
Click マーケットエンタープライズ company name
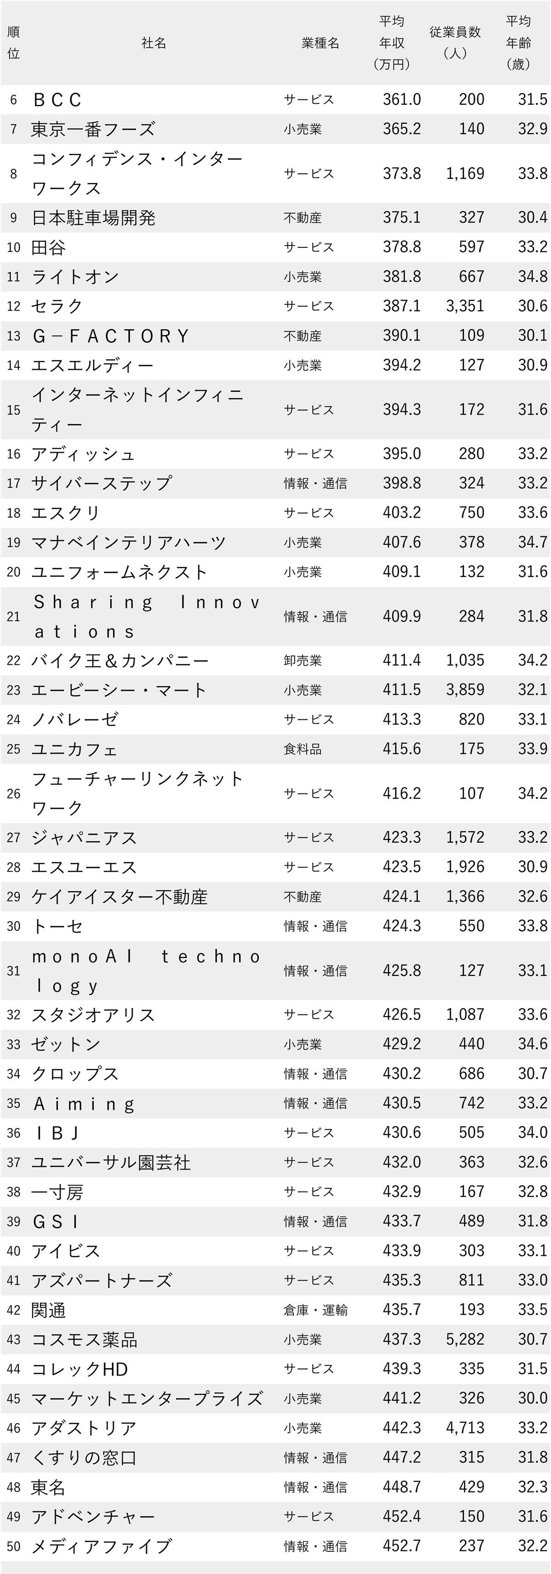pos(147,1399)
